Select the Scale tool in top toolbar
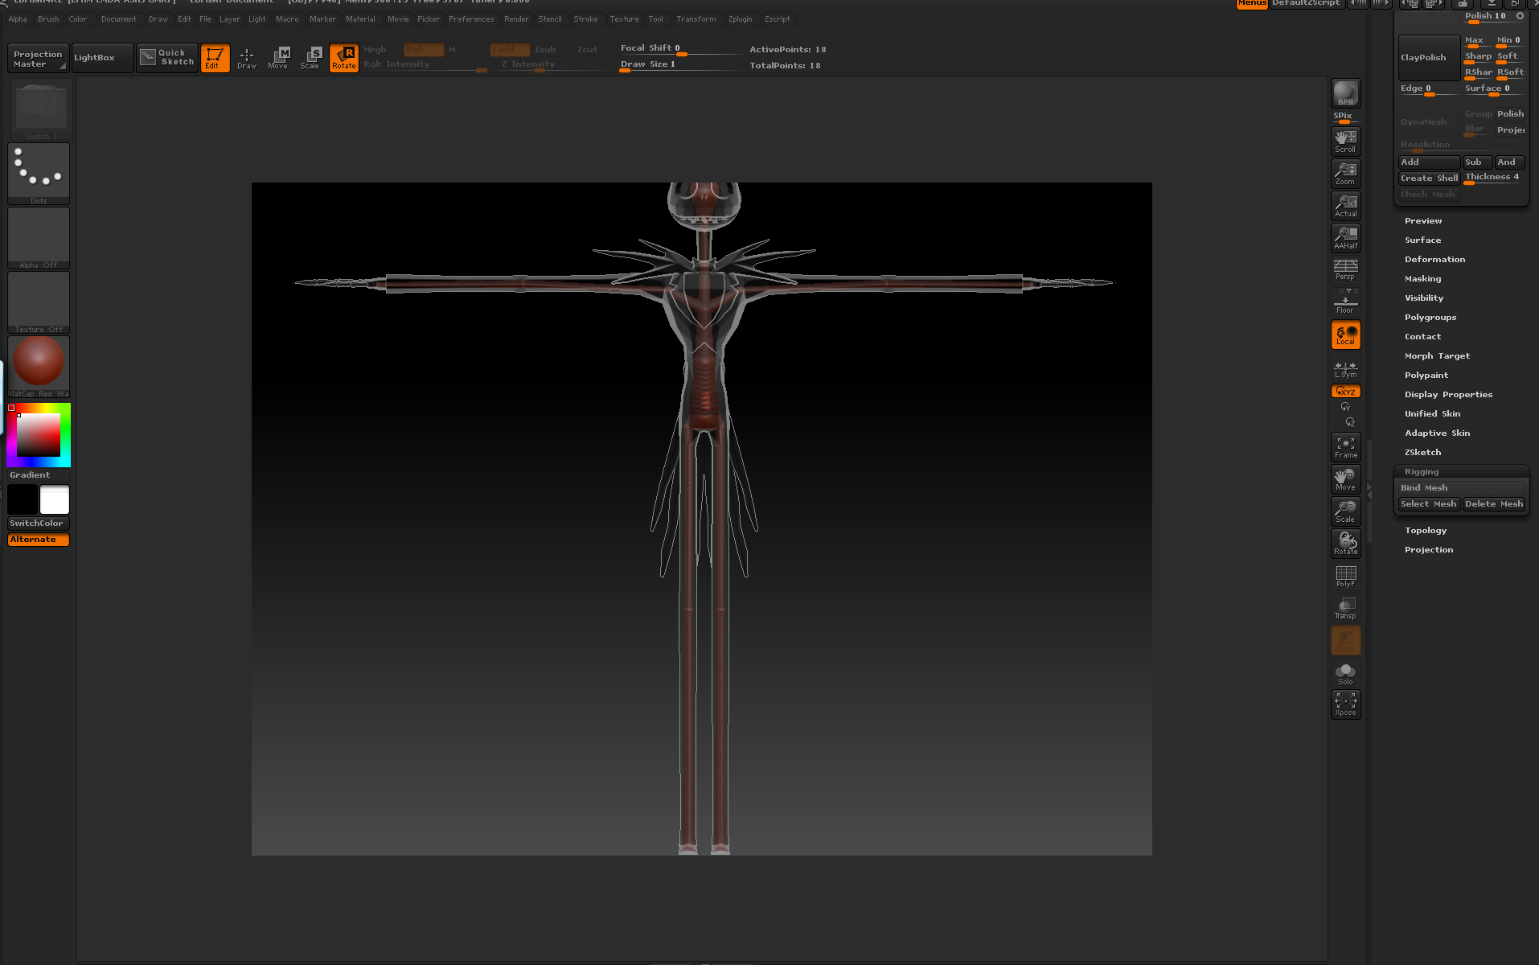The image size is (1539, 965). click(x=310, y=57)
